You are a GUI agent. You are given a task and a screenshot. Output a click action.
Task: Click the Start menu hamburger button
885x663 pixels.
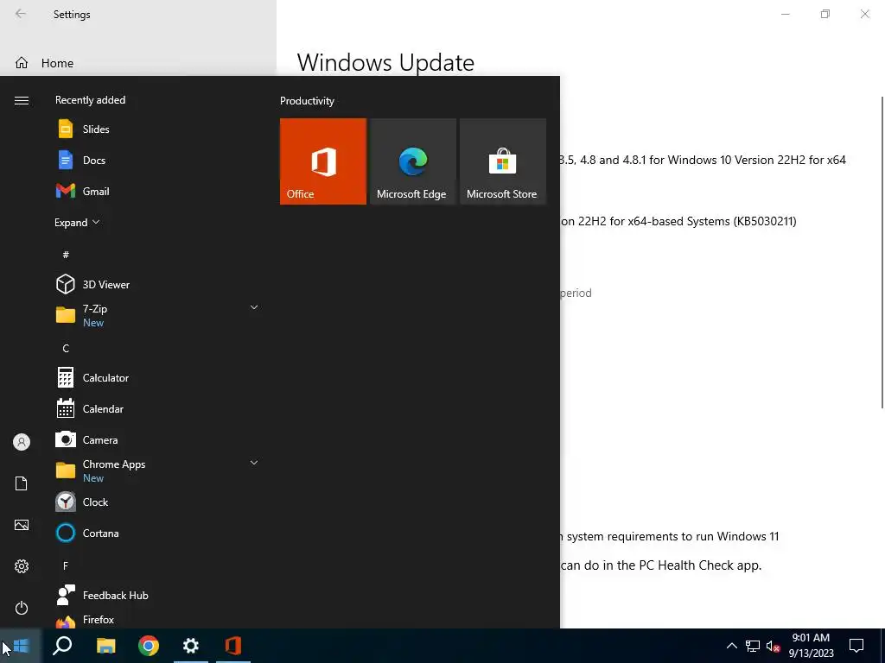tap(22, 100)
